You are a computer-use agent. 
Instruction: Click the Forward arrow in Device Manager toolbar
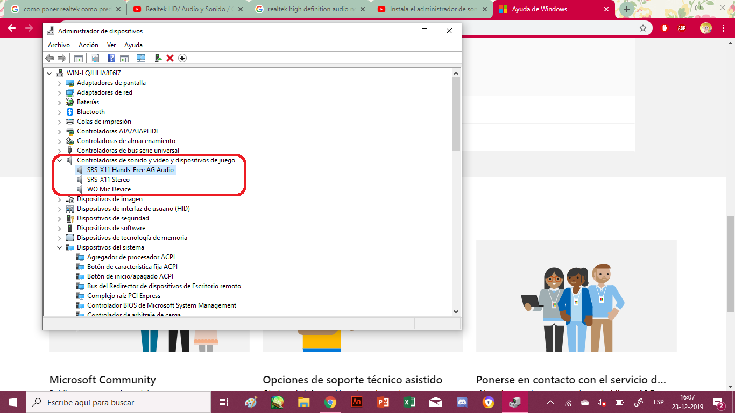point(62,58)
